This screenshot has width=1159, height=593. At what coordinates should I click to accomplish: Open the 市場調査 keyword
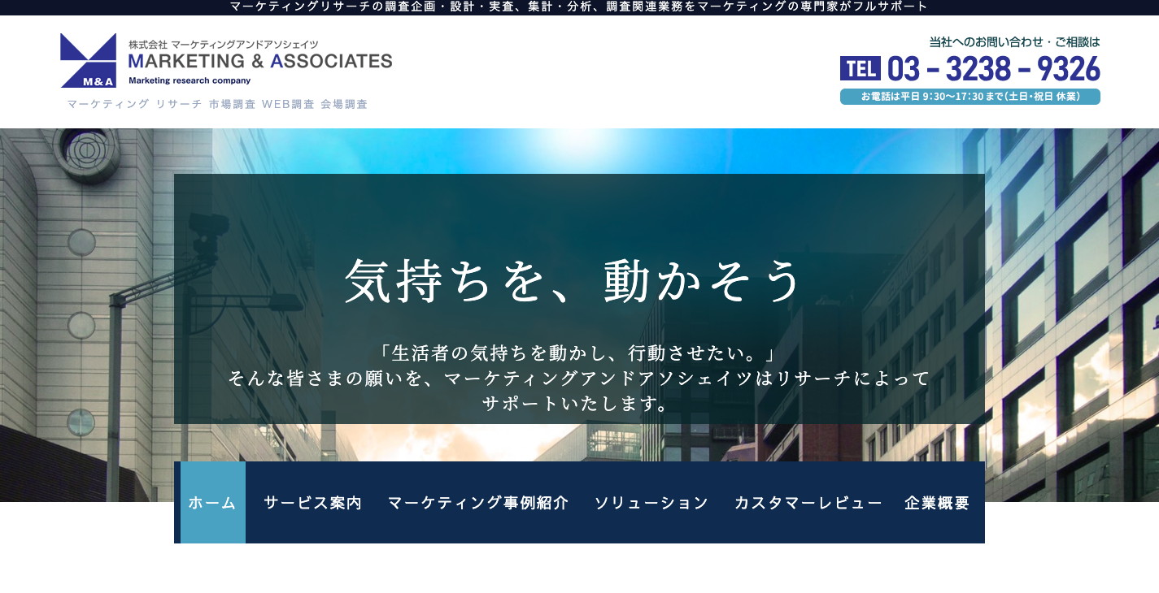230,104
